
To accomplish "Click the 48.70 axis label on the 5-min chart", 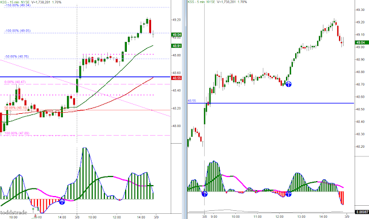I will pyautogui.click(x=360, y=84).
